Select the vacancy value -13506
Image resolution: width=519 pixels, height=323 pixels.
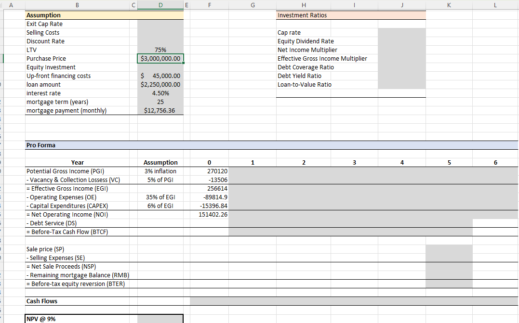209,180
